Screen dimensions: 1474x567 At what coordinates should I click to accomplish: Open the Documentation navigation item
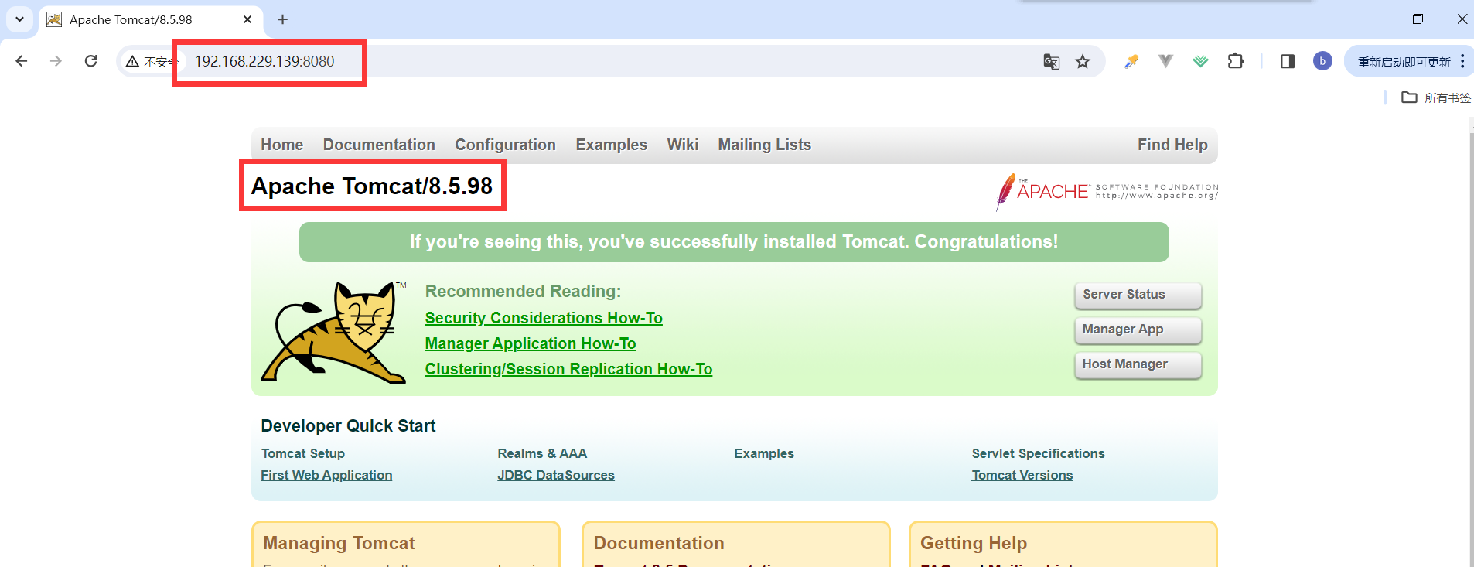[379, 145]
